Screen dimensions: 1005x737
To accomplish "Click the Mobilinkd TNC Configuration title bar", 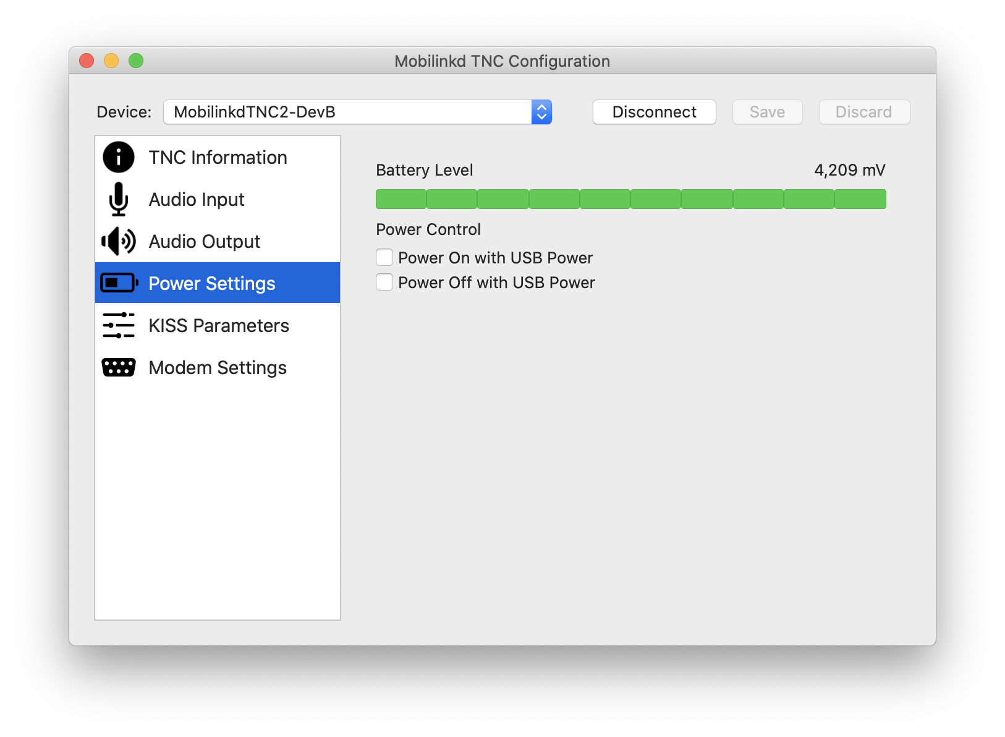I will pos(502,61).
